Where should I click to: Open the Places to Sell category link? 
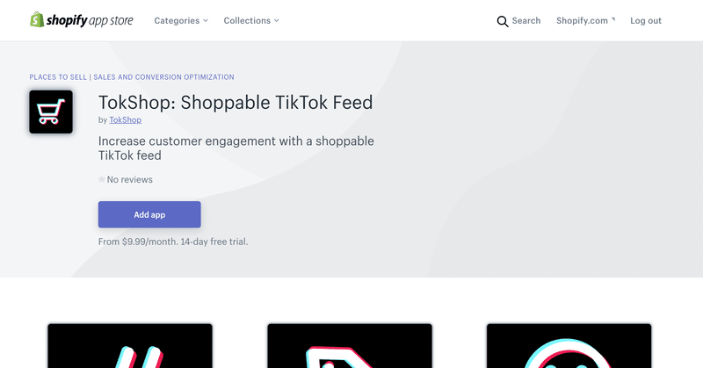coord(58,77)
